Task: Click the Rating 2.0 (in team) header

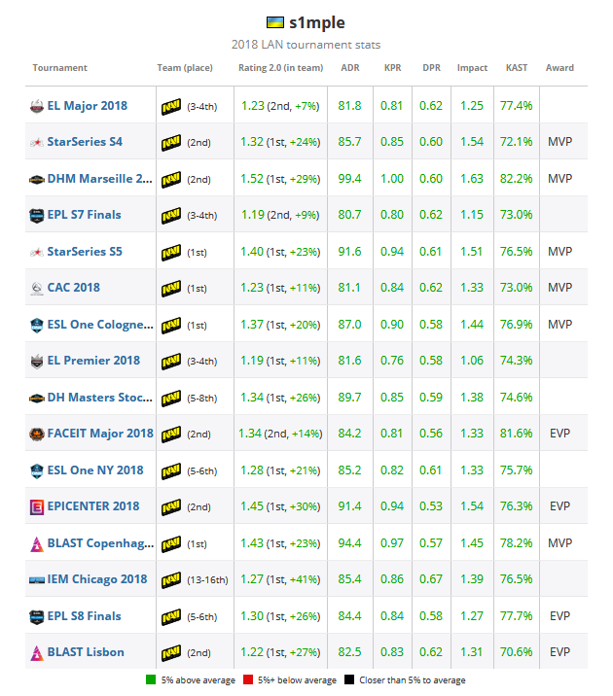Action: click(281, 68)
